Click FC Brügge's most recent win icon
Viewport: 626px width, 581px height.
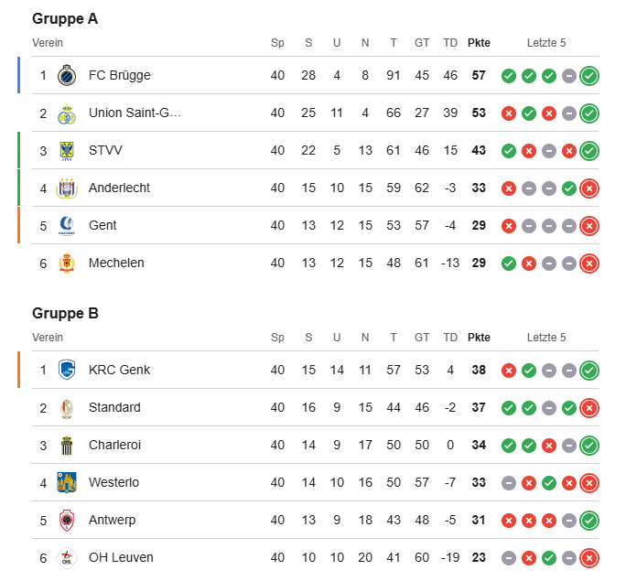[589, 76]
